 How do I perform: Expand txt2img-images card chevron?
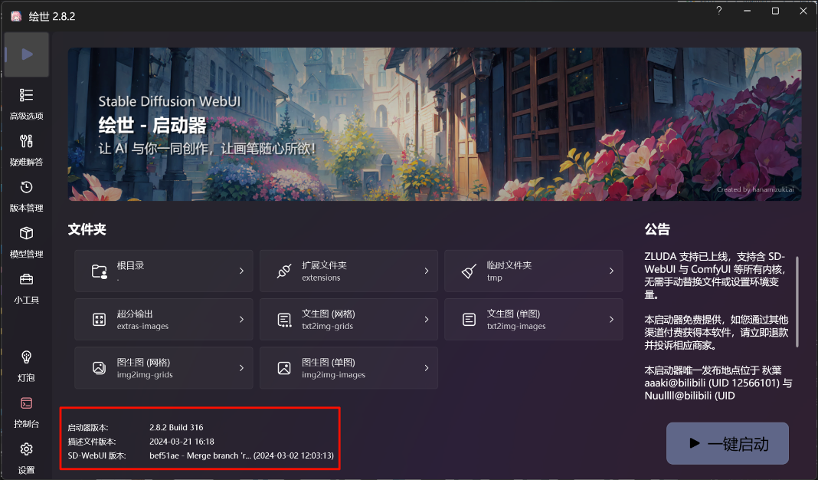[x=611, y=320]
